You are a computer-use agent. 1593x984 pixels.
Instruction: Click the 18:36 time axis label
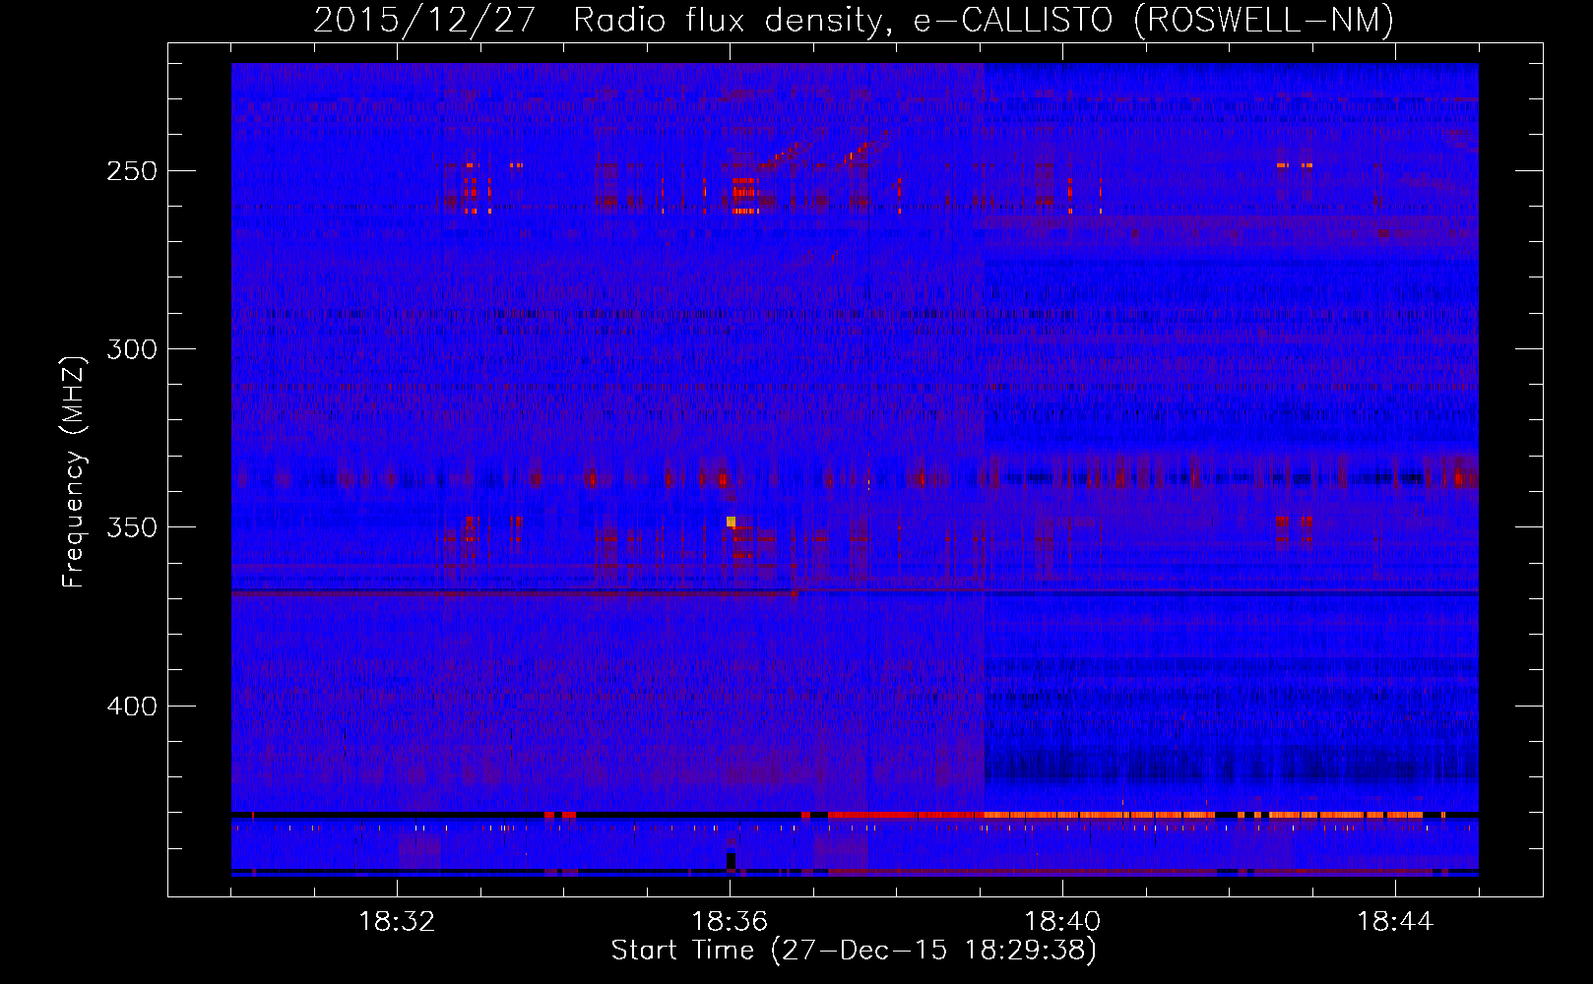pos(730,922)
